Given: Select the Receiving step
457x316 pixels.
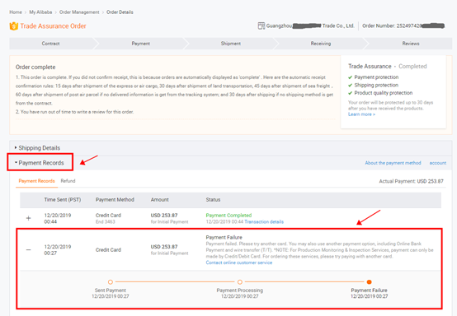Looking at the screenshot, I should coord(321,44).
